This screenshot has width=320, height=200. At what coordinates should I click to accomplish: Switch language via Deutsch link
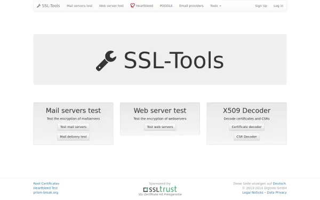tap(279, 183)
